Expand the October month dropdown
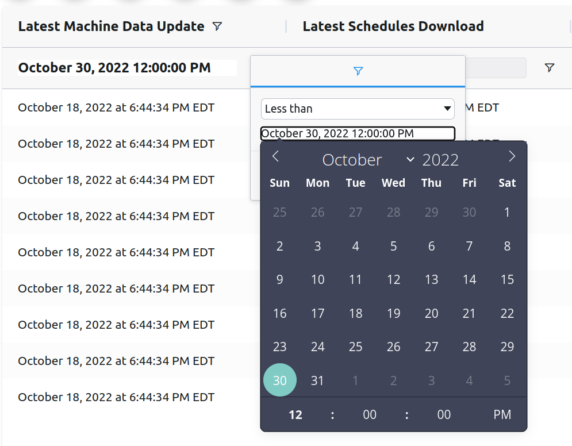Screen dimensions: 572x446 pyautogui.click(x=368, y=160)
